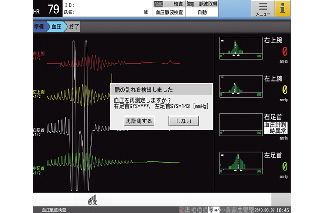
Task: Click the power plug status icon
Action: [x=216, y=210]
